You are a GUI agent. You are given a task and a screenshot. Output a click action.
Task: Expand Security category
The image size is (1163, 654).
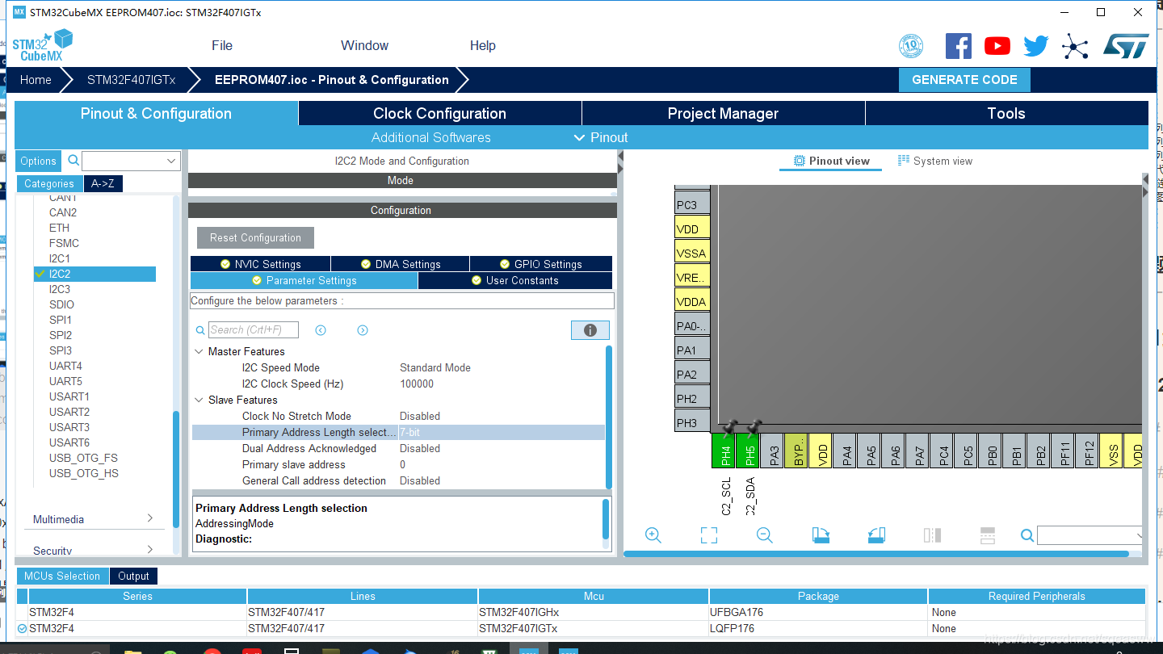[150, 550]
